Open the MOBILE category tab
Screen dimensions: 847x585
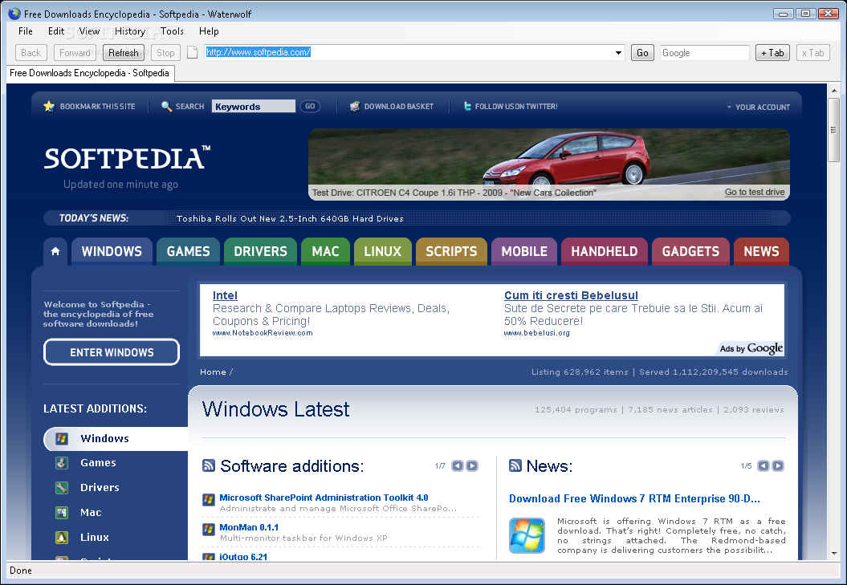click(524, 251)
